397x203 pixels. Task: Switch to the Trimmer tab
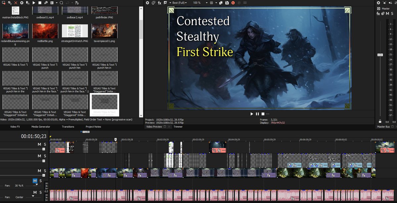178,127
